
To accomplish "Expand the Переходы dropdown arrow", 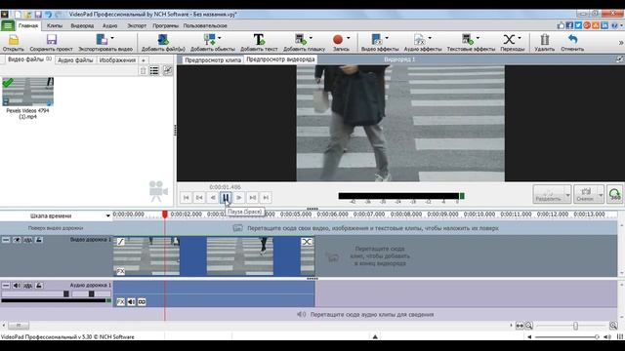I will [520, 38].
